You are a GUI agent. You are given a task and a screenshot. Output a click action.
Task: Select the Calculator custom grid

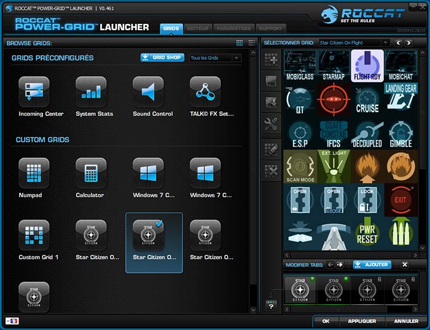(91, 173)
